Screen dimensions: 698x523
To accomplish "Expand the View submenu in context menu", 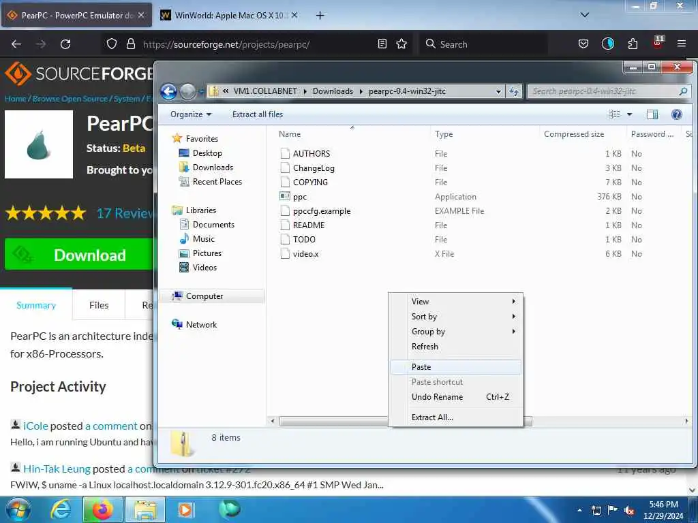I will tap(455, 302).
